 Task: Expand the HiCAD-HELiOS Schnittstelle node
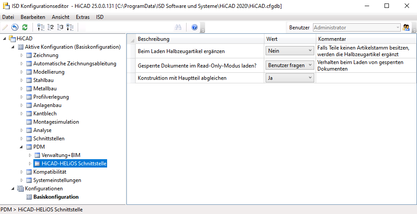click(30, 164)
